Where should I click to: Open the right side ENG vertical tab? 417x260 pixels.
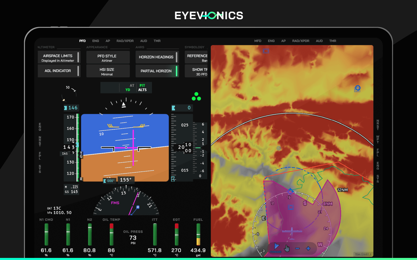378,166
